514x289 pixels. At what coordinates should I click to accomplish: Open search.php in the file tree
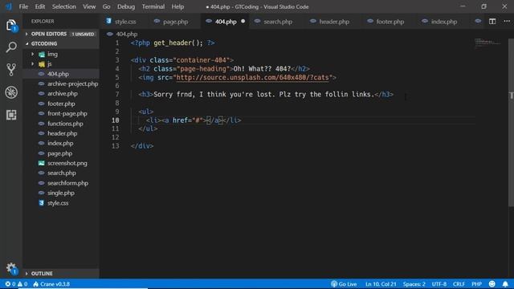coord(62,173)
